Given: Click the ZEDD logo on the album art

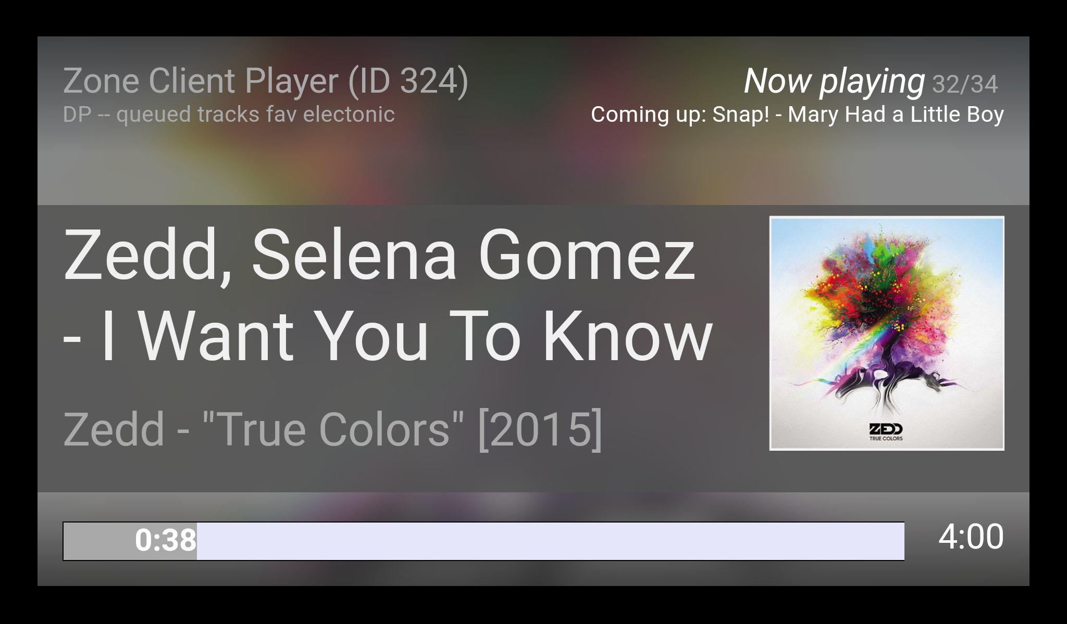Looking at the screenshot, I should coord(886,429).
